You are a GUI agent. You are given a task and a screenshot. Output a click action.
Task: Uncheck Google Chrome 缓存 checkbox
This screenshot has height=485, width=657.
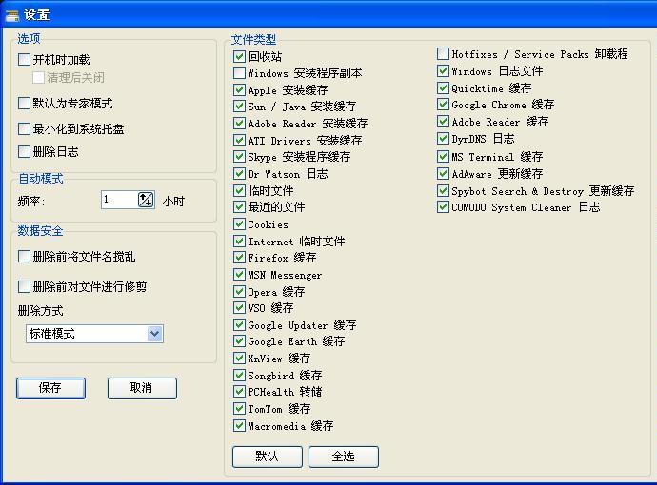444,105
